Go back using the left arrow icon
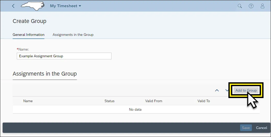Image resolution: width=271 pixels, height=137 pixels. click(13, 6)
